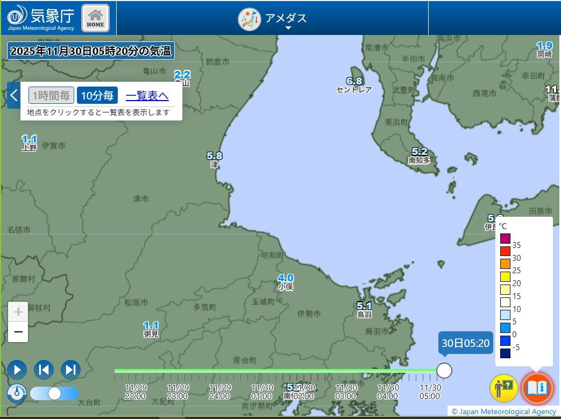
Task: Zoom out the map with minus
Action: [18, 332]
